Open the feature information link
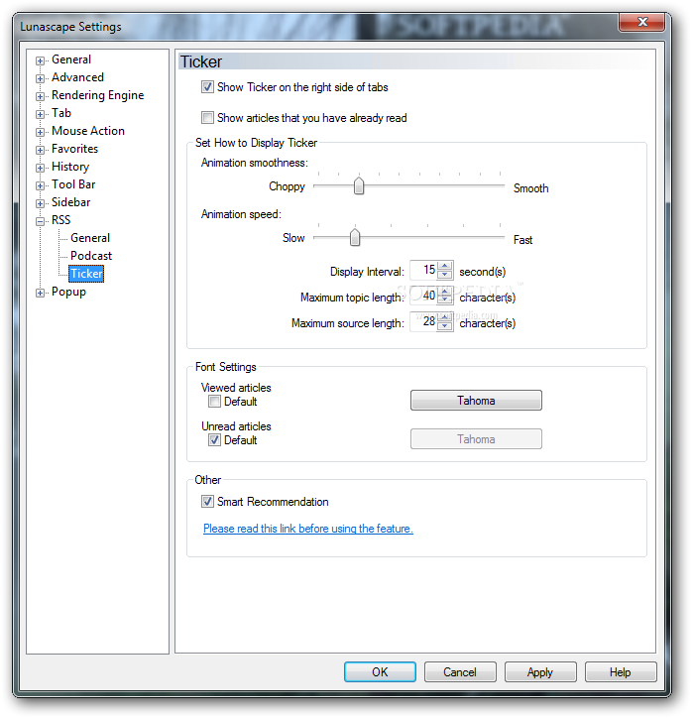The height and width of the screenshot is (718, 692). (x=308, y=529)
